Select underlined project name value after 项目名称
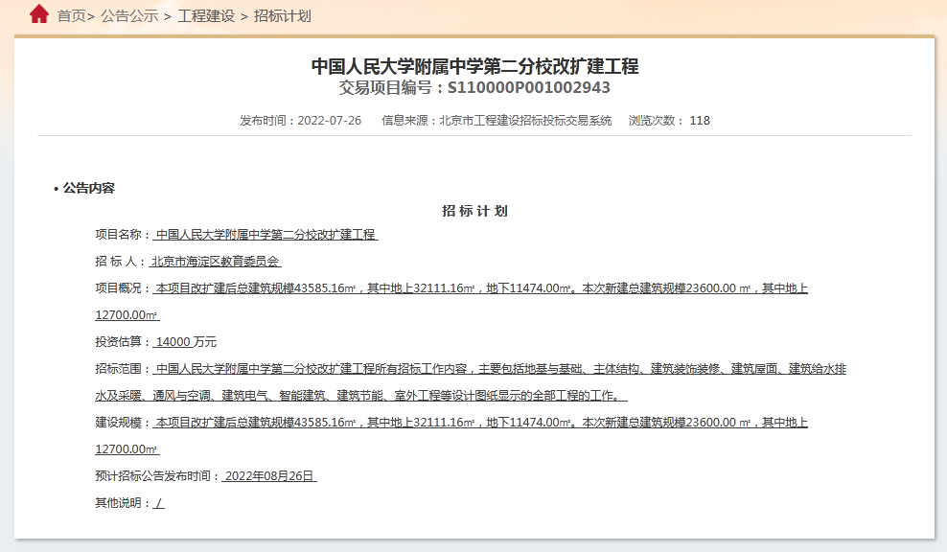Screen dimensions: 947x552 (266, 235)
